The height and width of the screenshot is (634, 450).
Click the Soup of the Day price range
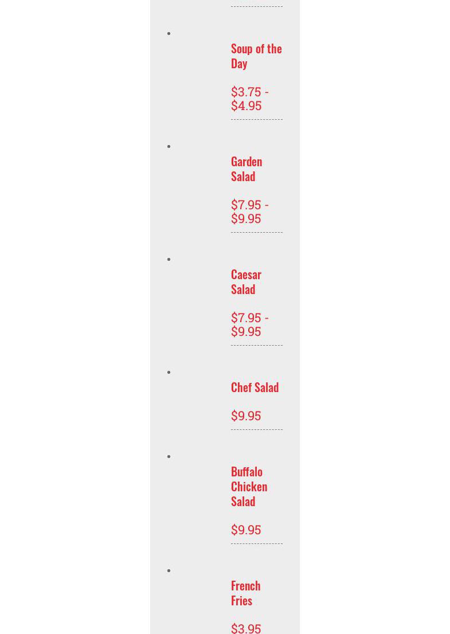[x=249, y=99]
